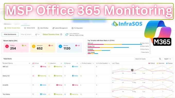Screen dimensions: 175x98
Task: Click the Profile Enabled checkmark icon
Action: [x=81, y=63]
